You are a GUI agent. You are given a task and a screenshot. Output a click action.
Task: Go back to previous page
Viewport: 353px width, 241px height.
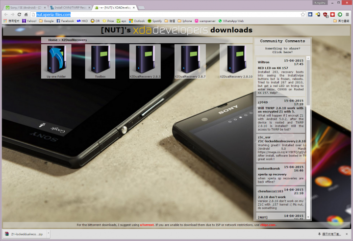(6, 14)
